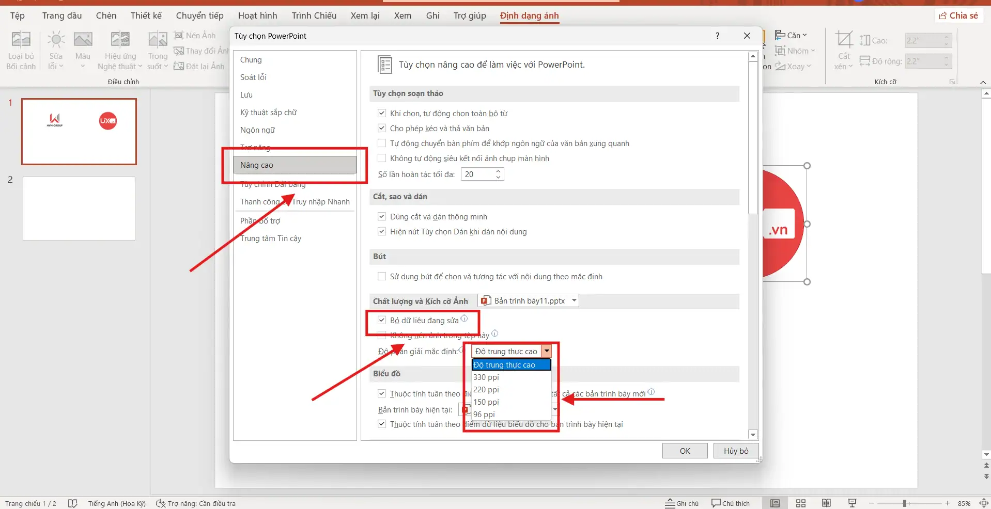Click the Trình Chiếu view icon in status bar

point(852,503)
